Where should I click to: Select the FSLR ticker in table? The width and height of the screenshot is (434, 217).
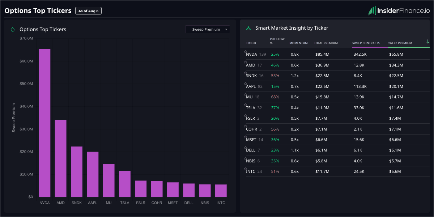coord(251,118)
